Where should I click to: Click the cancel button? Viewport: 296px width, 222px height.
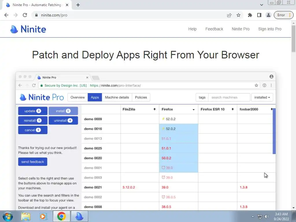tap(33, 130)
